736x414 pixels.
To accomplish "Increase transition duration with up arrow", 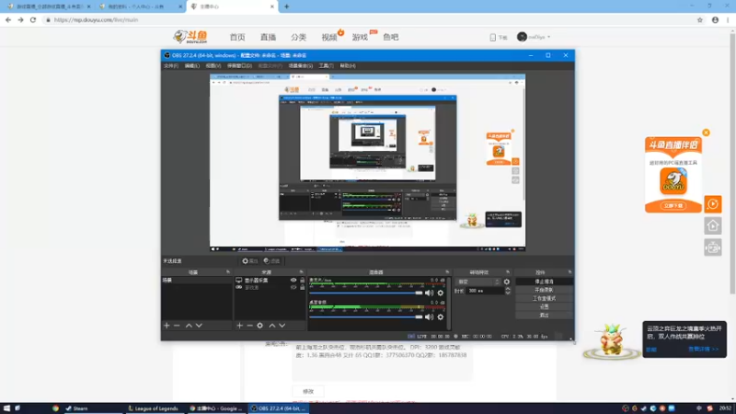I will [x=508, y=289].
